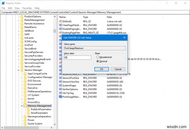Click the Environment folder icon

coord(25,84)
